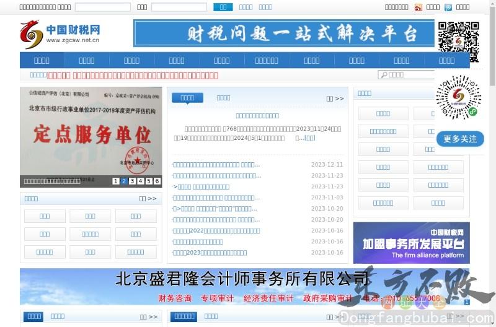Select the highlighted first navigation menu item
The image size is (496, 327).
click(42, 60)
